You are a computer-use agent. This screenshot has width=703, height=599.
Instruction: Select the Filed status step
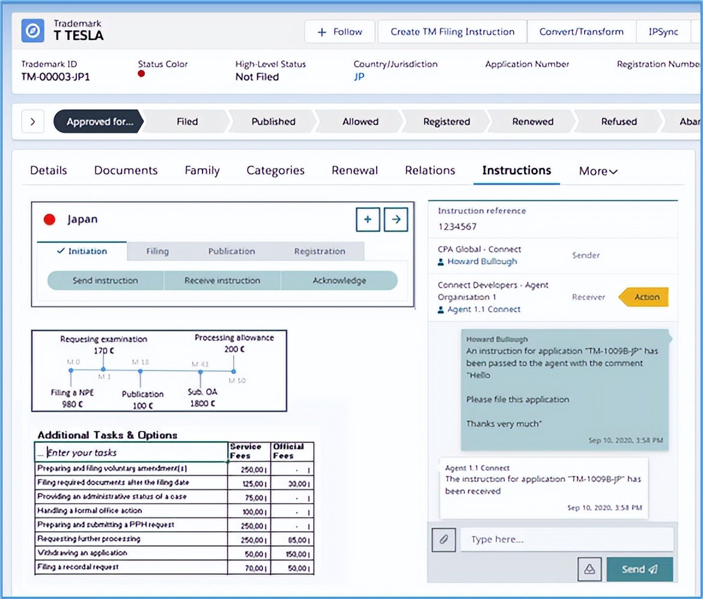point(187,122)
